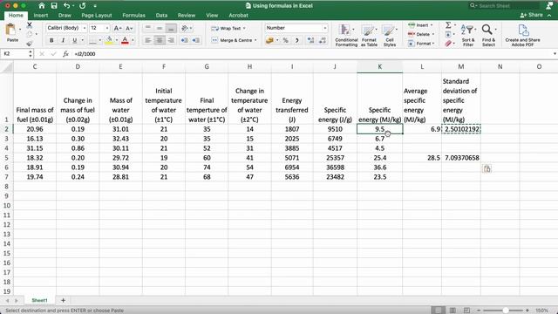Screen dimensions: 558x314
Task: Decrease font size with small A
Action: coord(129,28)
